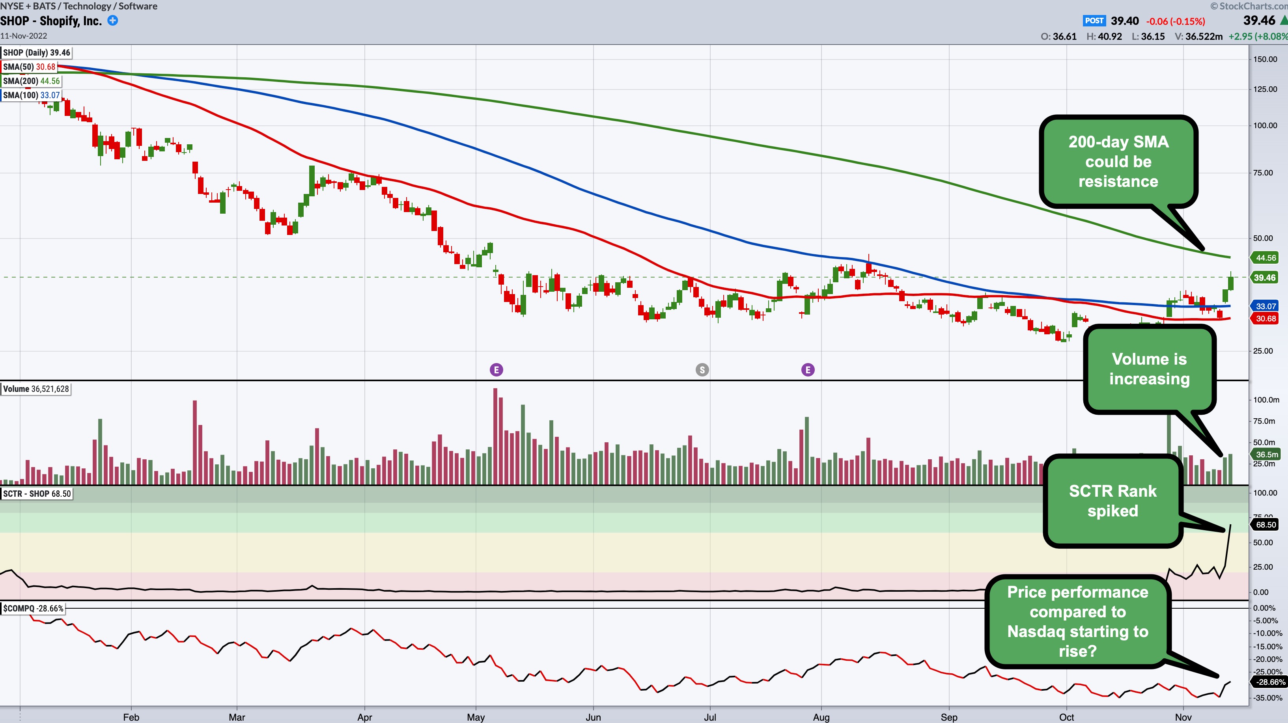Screen dimensions: 1288x723
Task: Select the SMA(100) 33.07 legend label
Action: [31, 95]
